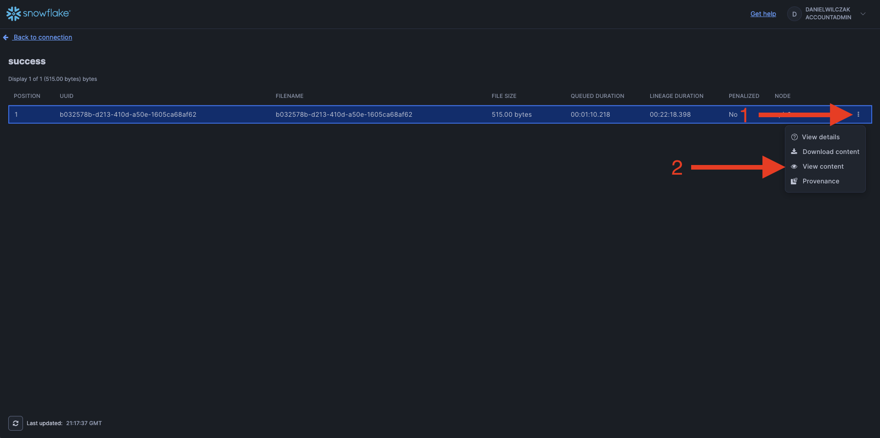
Task: Select View content menu option
Action: [x=823, y=166]
